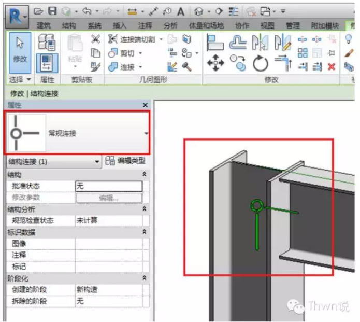The image size is (360, 322).
Task: Click the Trim/Extend to Corner icon
Action: [283, 63]
